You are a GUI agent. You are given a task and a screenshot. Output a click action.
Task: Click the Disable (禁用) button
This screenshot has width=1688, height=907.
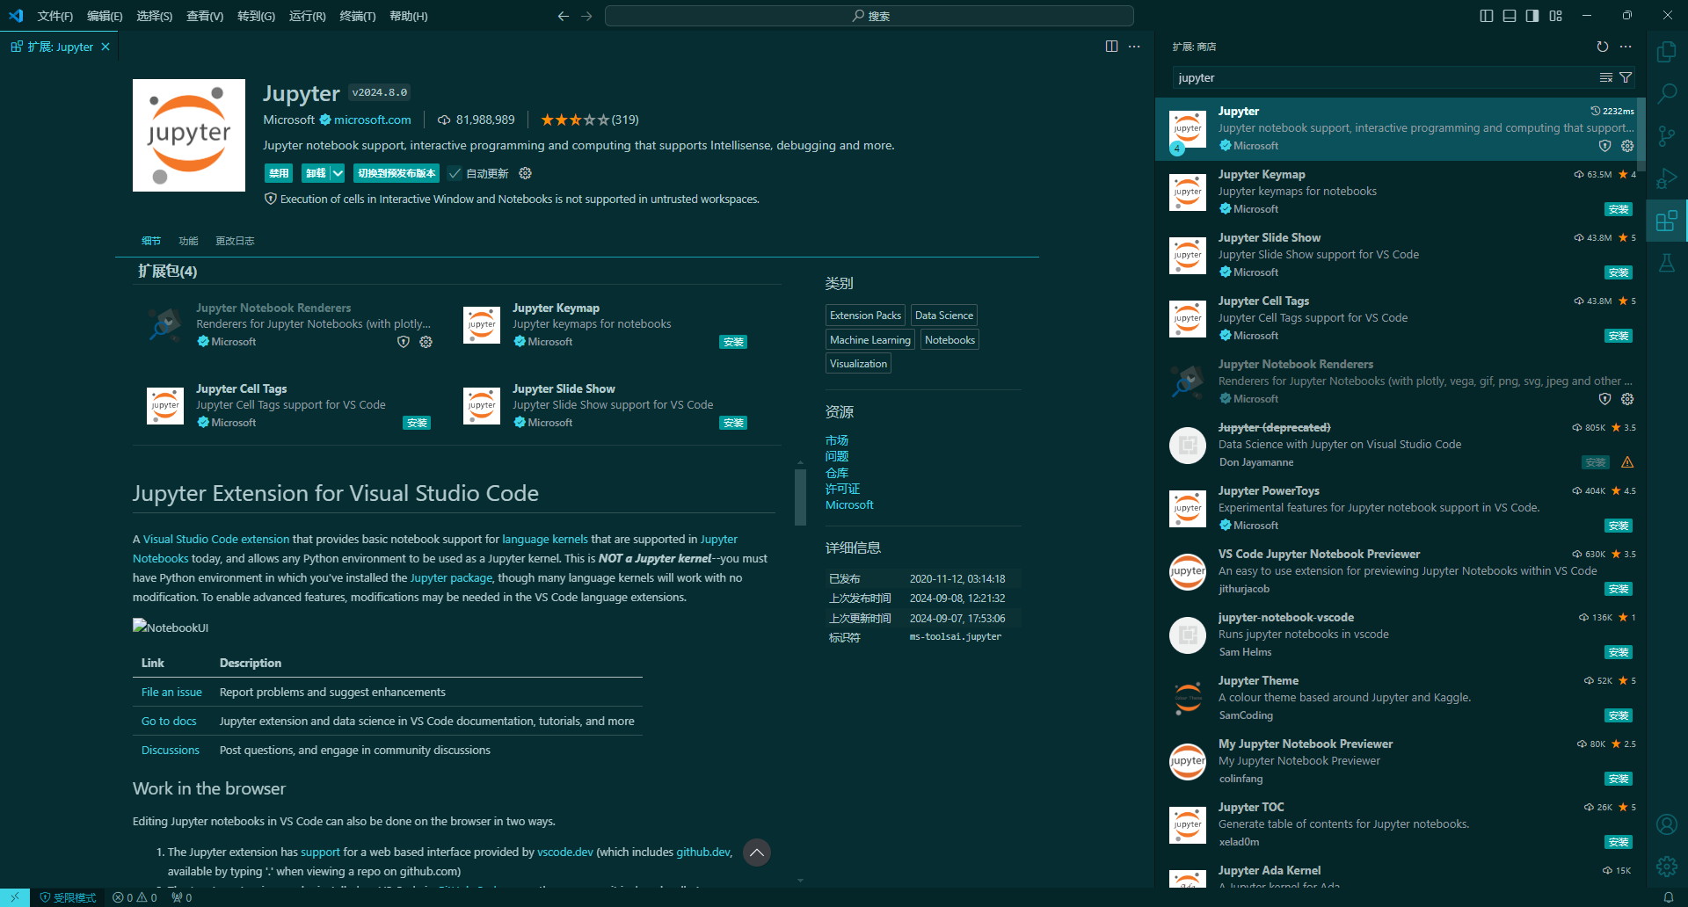tap(279, 173)
